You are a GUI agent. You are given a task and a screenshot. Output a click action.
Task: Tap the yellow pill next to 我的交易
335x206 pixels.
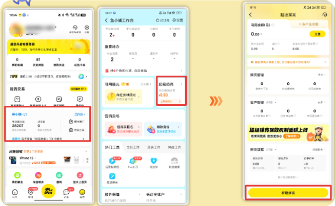[x=78, y=89]
